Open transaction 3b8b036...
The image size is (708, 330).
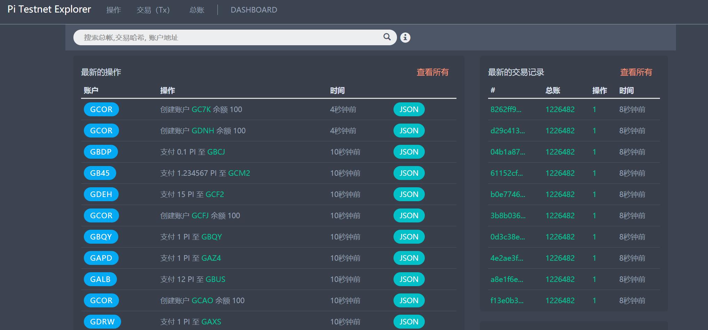508,215
